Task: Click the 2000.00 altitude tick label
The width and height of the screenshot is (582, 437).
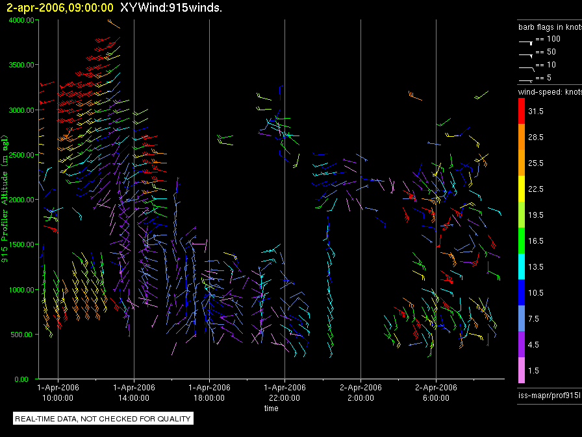Action: pyautogui.click(x=21, y=200)
